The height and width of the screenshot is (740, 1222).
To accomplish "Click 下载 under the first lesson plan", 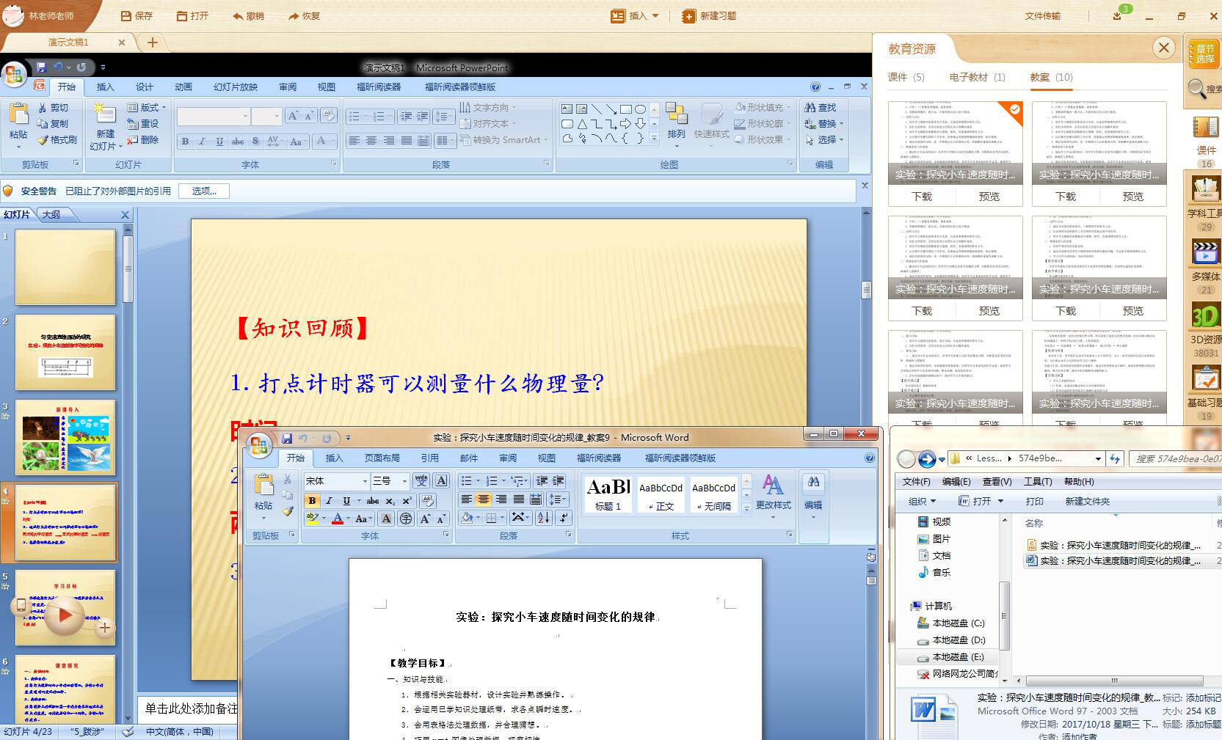I will coord(922,197).
